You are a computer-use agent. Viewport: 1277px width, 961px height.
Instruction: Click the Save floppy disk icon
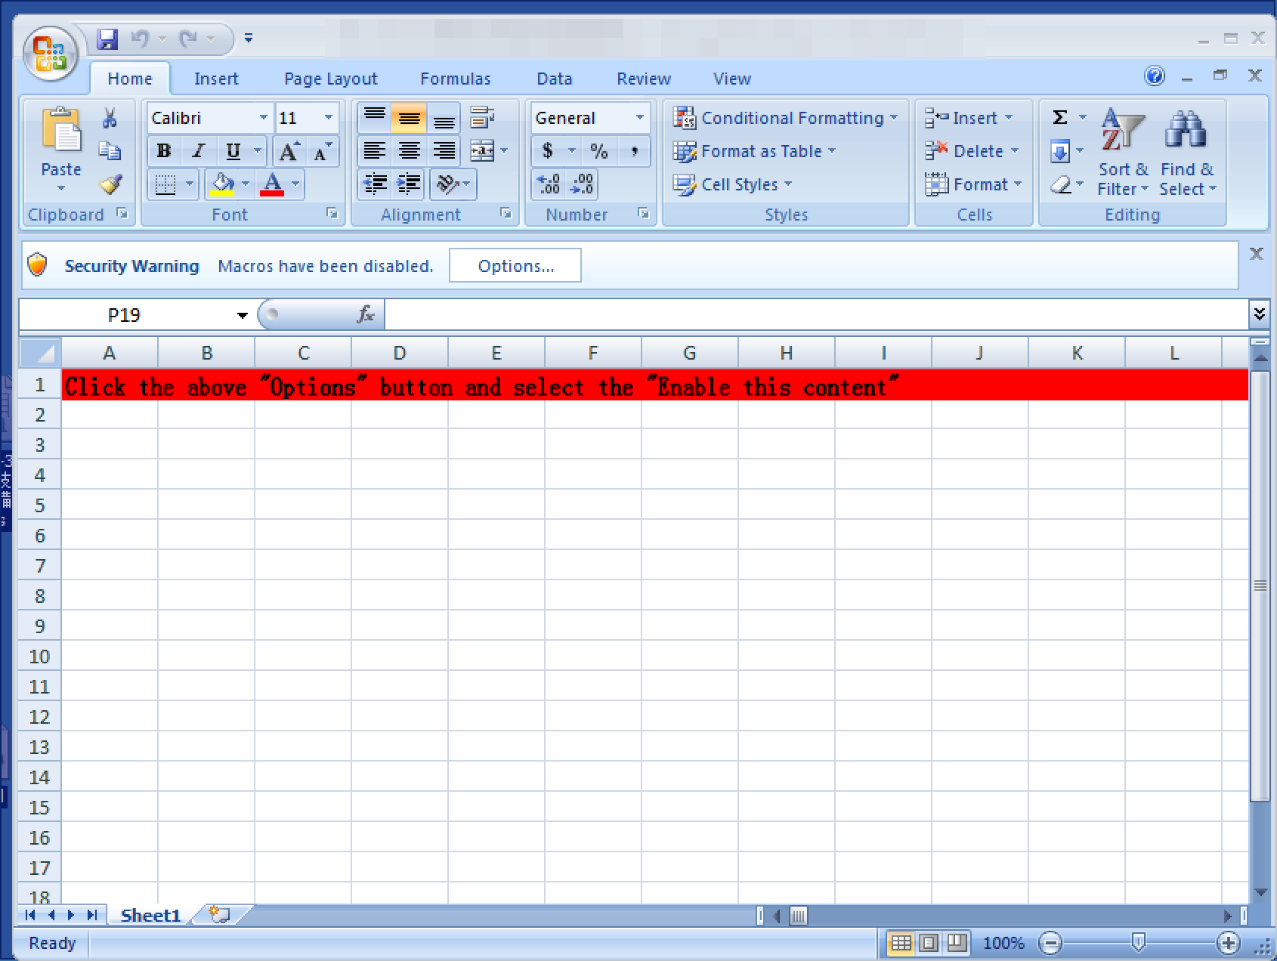[x=108, y=39]
